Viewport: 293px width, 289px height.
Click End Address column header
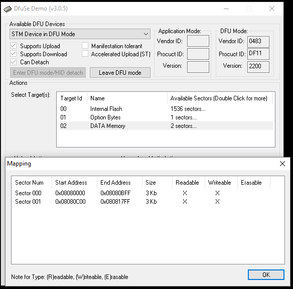point(119,183)
